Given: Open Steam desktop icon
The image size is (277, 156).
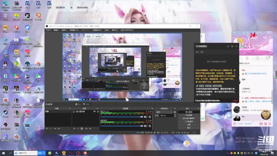Looking at the screenshot, I should click(6, 114).
